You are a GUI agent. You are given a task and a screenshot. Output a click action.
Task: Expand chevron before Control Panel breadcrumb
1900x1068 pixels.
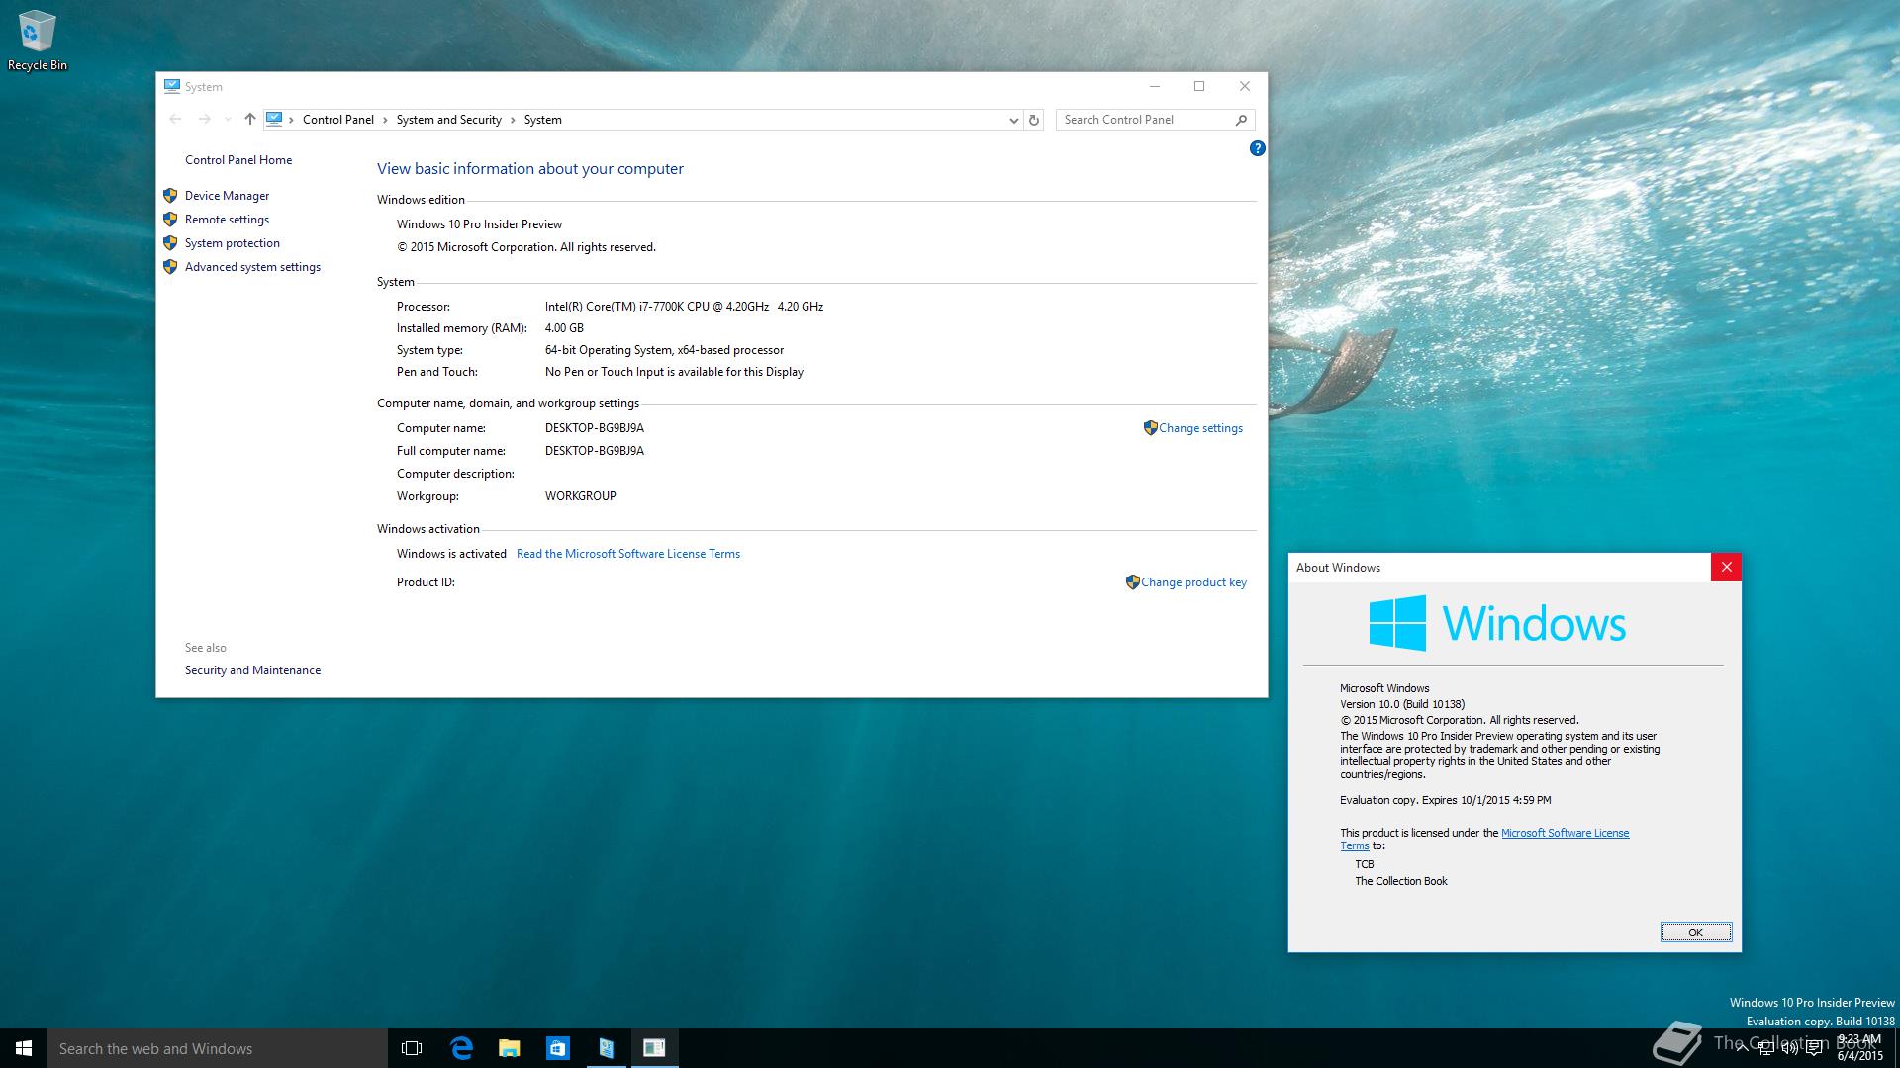pos(291,120)
